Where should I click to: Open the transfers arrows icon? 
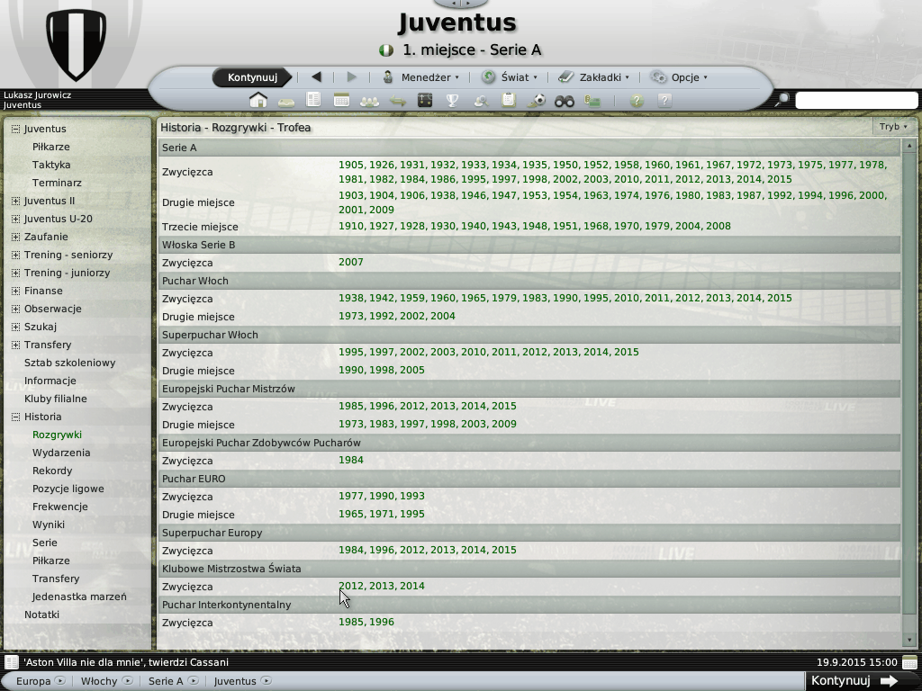tap(397, 101)
